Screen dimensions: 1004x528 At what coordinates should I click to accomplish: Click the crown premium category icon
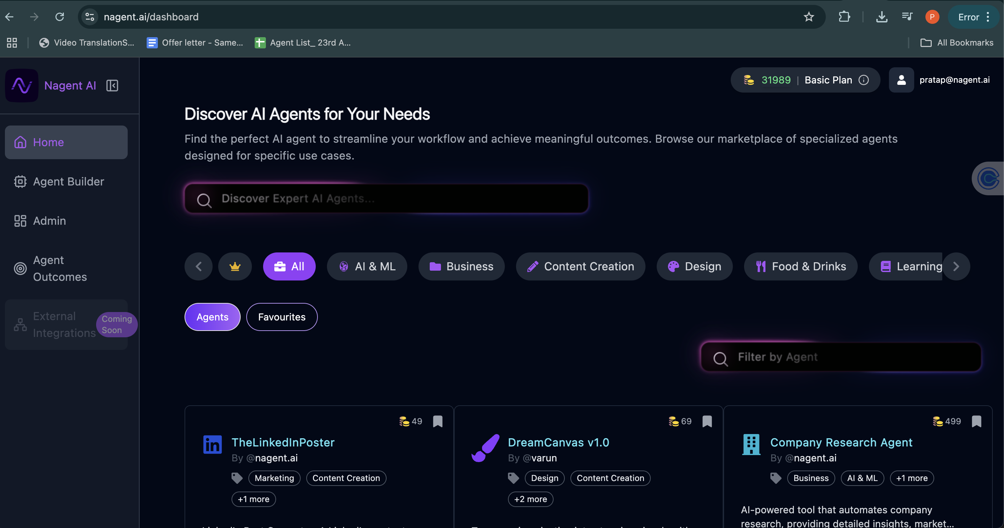pos(235,266)
